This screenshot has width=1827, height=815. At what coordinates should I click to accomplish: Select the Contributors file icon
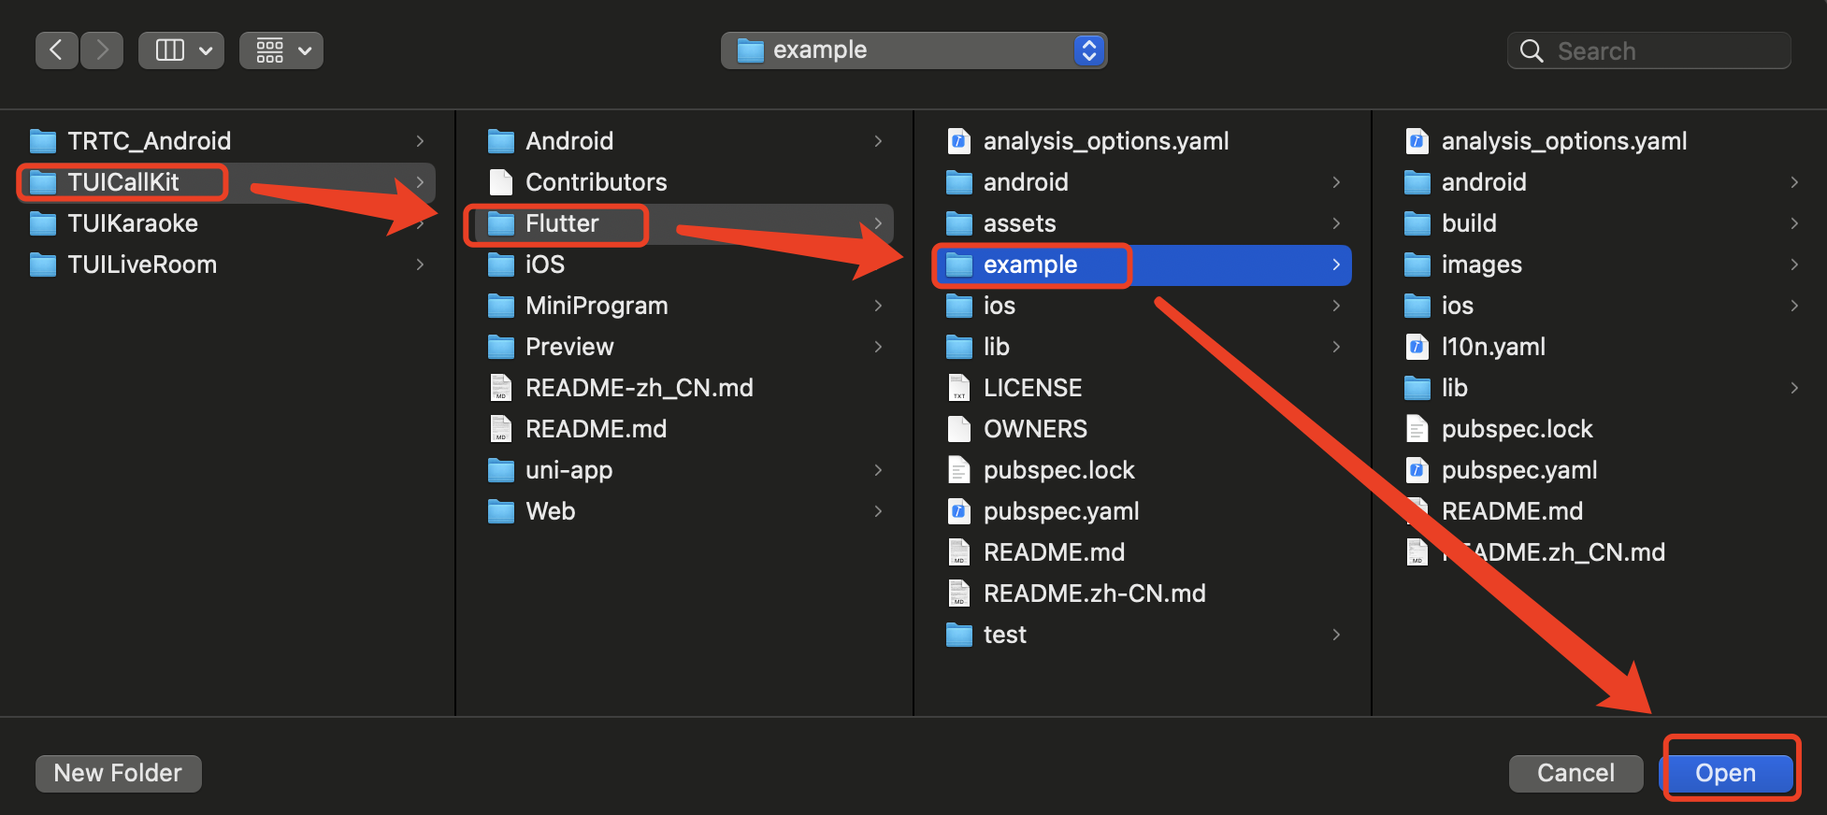(x=501, y=183)
